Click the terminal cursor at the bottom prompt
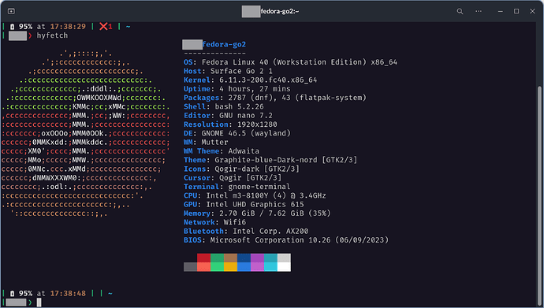Screen dimensions: 544x308 [x=39, y=302]
